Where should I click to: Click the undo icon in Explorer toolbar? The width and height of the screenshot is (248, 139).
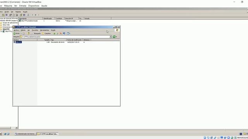(x=64, y=34)
